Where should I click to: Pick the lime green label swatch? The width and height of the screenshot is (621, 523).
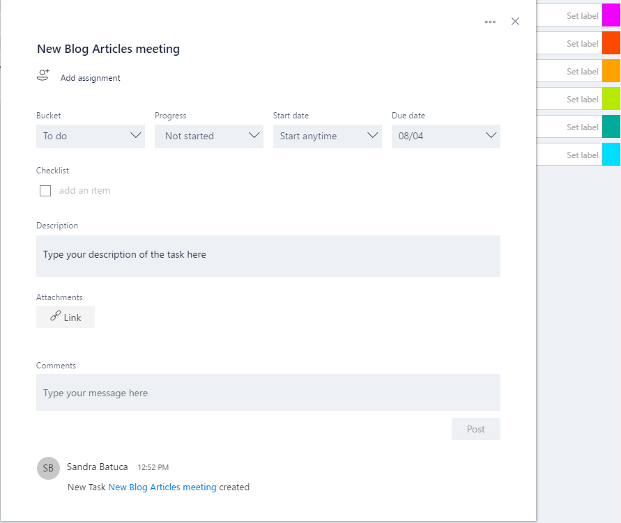click(x=611, y=99)
